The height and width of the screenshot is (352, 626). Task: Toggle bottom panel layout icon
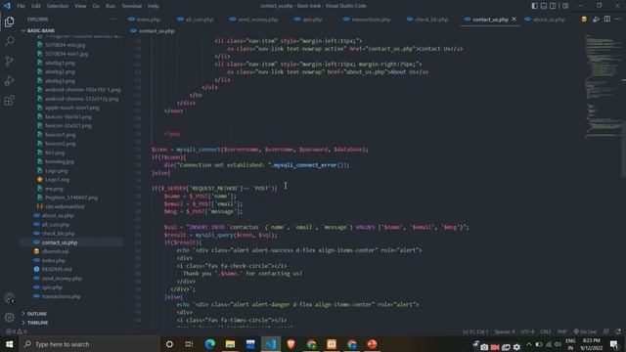point(544,6)
